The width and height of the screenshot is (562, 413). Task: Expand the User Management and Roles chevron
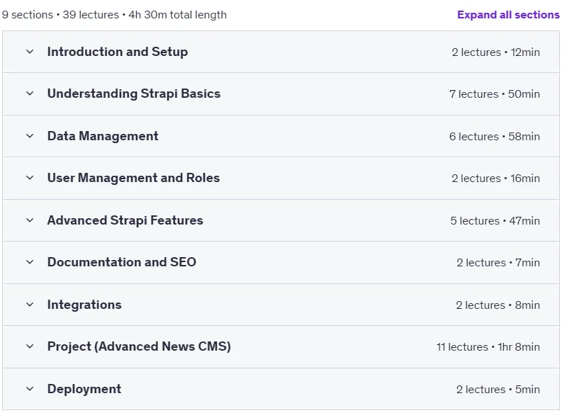click(x=30, y=178)
